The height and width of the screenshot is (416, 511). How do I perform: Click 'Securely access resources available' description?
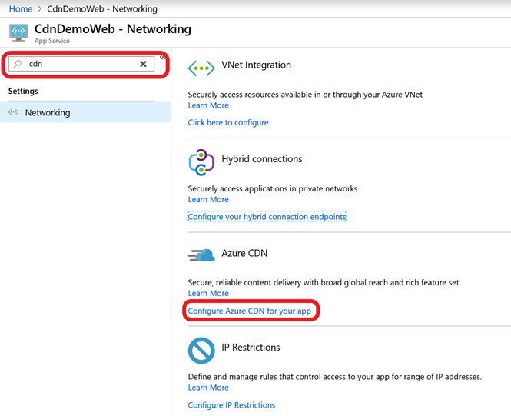pyautogui.click(x=305, y=95)
